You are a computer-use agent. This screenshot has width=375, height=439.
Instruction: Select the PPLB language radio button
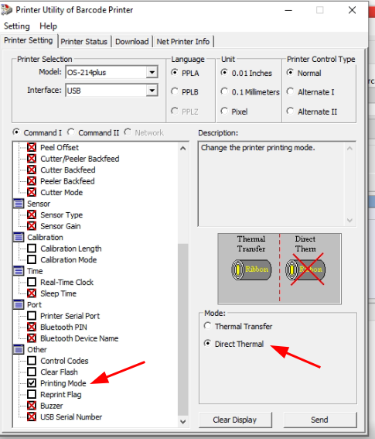[x=175, y=91]
